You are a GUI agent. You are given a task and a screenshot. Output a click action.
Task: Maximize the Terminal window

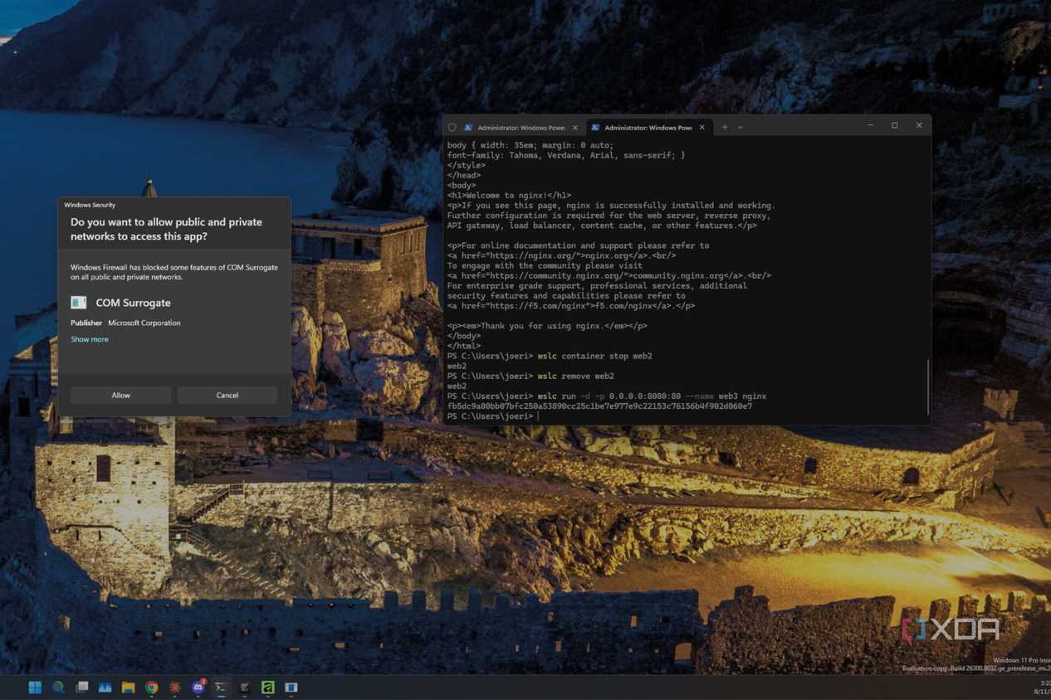click(x=895, y=126)
